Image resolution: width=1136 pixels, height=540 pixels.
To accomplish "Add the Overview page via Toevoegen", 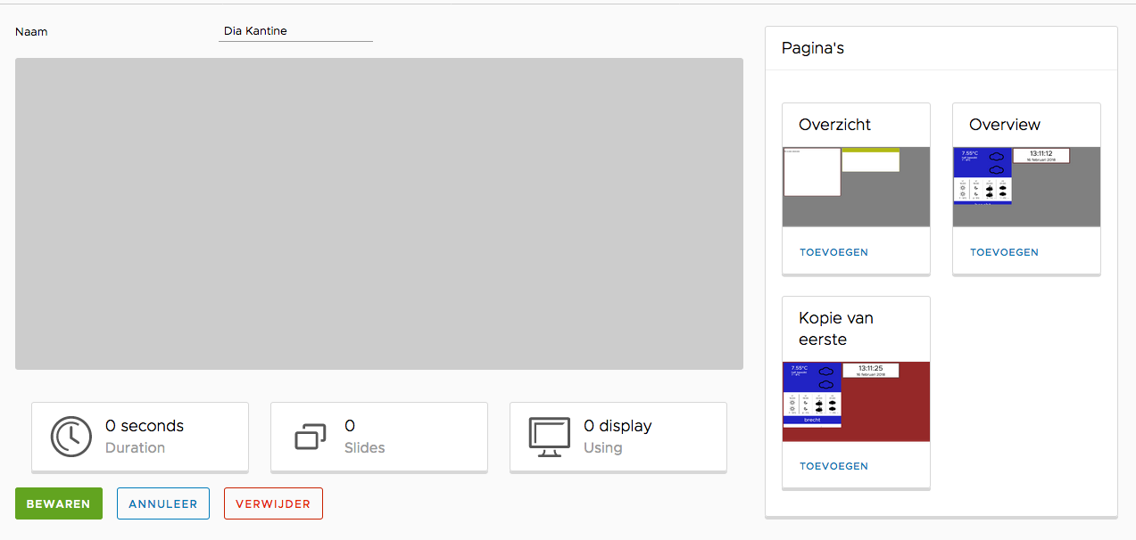I will coord(1004,252).
